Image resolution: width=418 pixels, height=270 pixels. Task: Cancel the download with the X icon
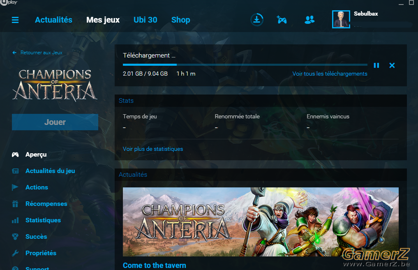tap(392, 65)
